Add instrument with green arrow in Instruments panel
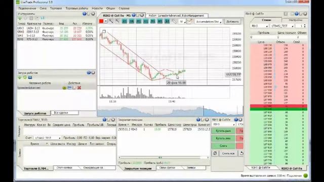 pyautogui.click(x=20, y=18)
